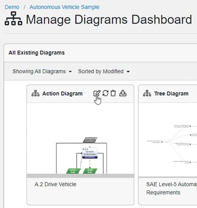Click the Action Diagram card title

point(62,93)
